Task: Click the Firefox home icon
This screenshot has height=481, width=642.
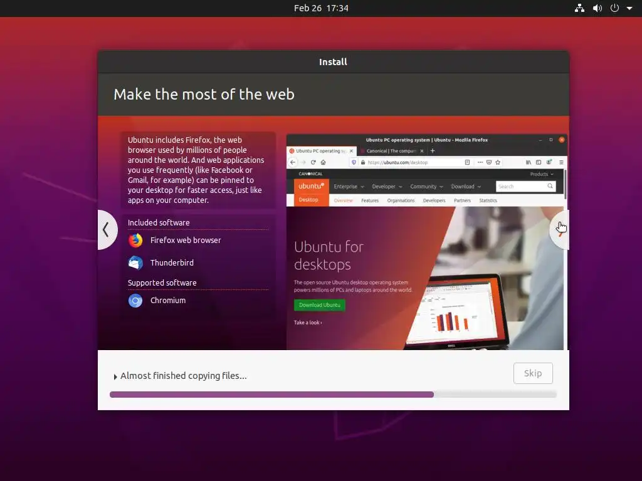Action: pos(323,162)
